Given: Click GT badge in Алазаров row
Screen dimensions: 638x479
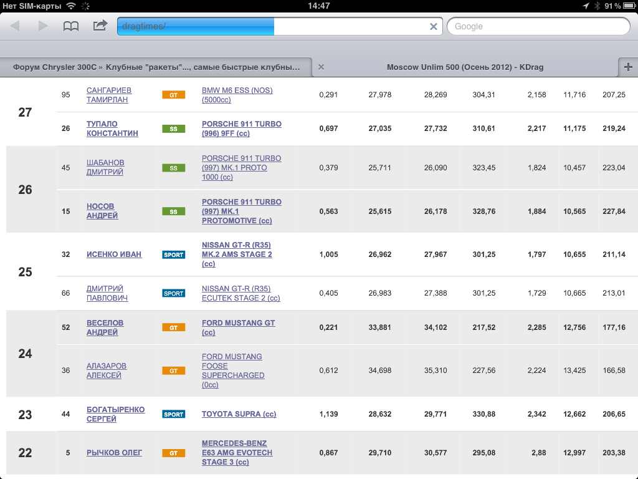Looking at the screenshot, I should (x=173, y=370).
